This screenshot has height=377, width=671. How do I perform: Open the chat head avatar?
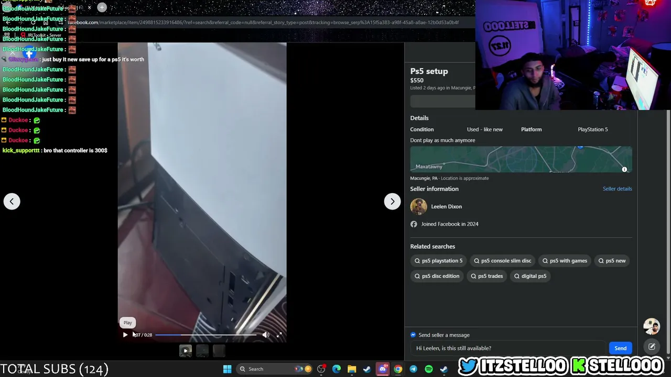(x=652, y=326)
